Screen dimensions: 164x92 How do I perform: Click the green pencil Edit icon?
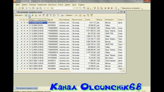[33, 15]
